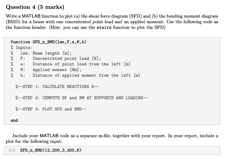Click the 'STEP 1: CALCULATE REACTIONS R' line
The width and height of the screenshot is (227, 159).
click(57, 87)
